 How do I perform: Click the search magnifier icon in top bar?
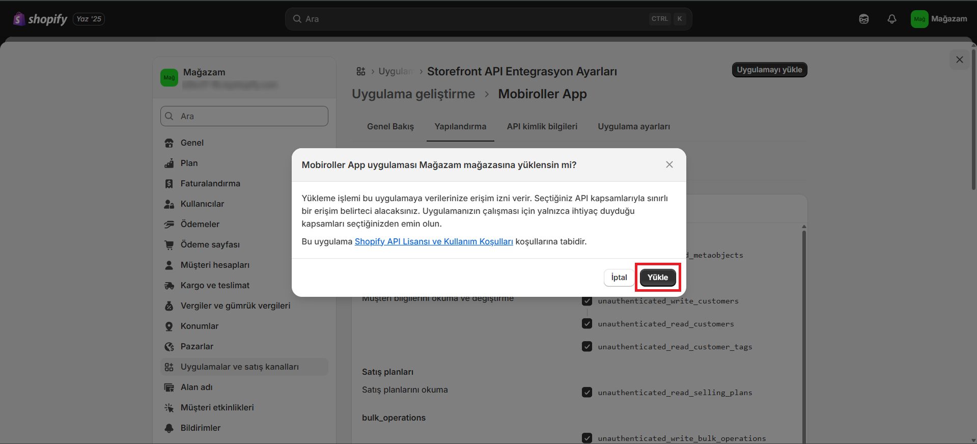point(297,19)
